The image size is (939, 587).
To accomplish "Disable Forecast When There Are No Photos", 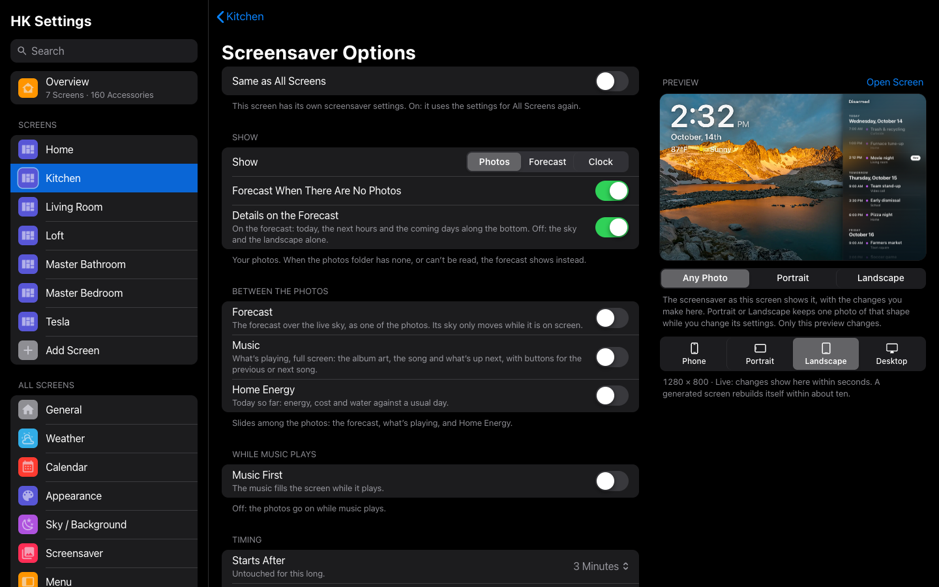I will point(612,190).
